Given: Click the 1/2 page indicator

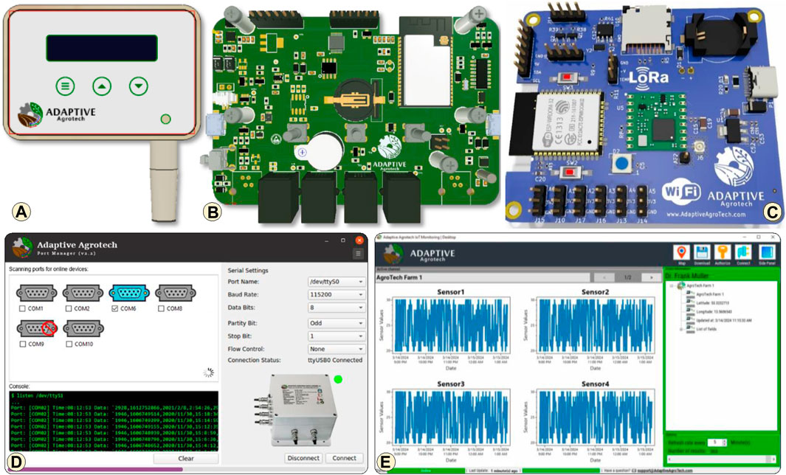Looking at the screenshot, I should [x=627, y=277].
